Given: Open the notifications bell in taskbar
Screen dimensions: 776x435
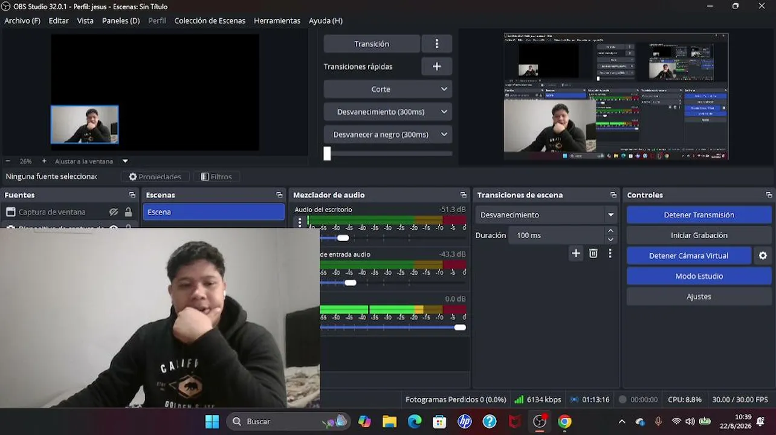Looking at the screenshot, I should point(761,422).
